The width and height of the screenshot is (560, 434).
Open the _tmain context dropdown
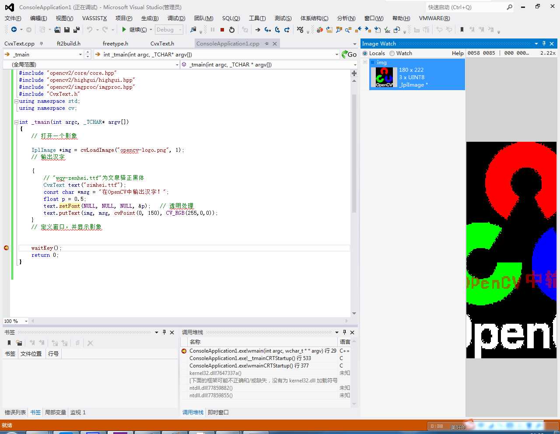(80, 54)
